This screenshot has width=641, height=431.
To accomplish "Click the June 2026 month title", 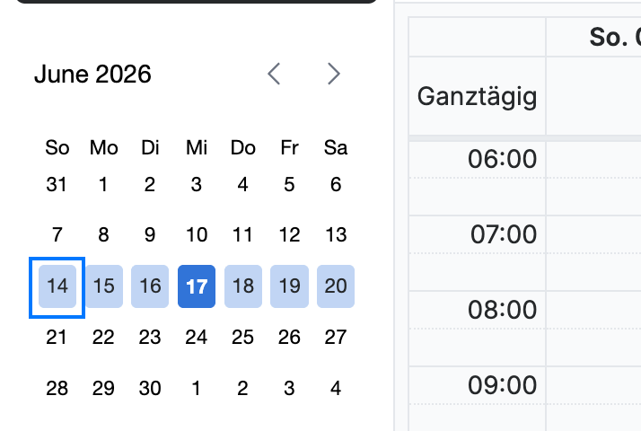I will pos(92,74).
